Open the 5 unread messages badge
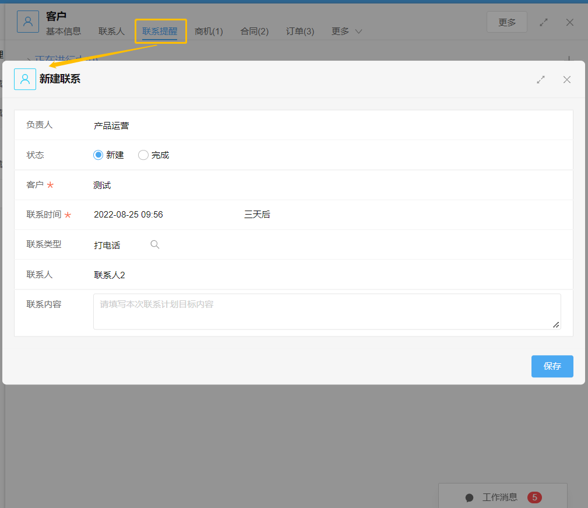The image size is (588, 508). (534, 498)
